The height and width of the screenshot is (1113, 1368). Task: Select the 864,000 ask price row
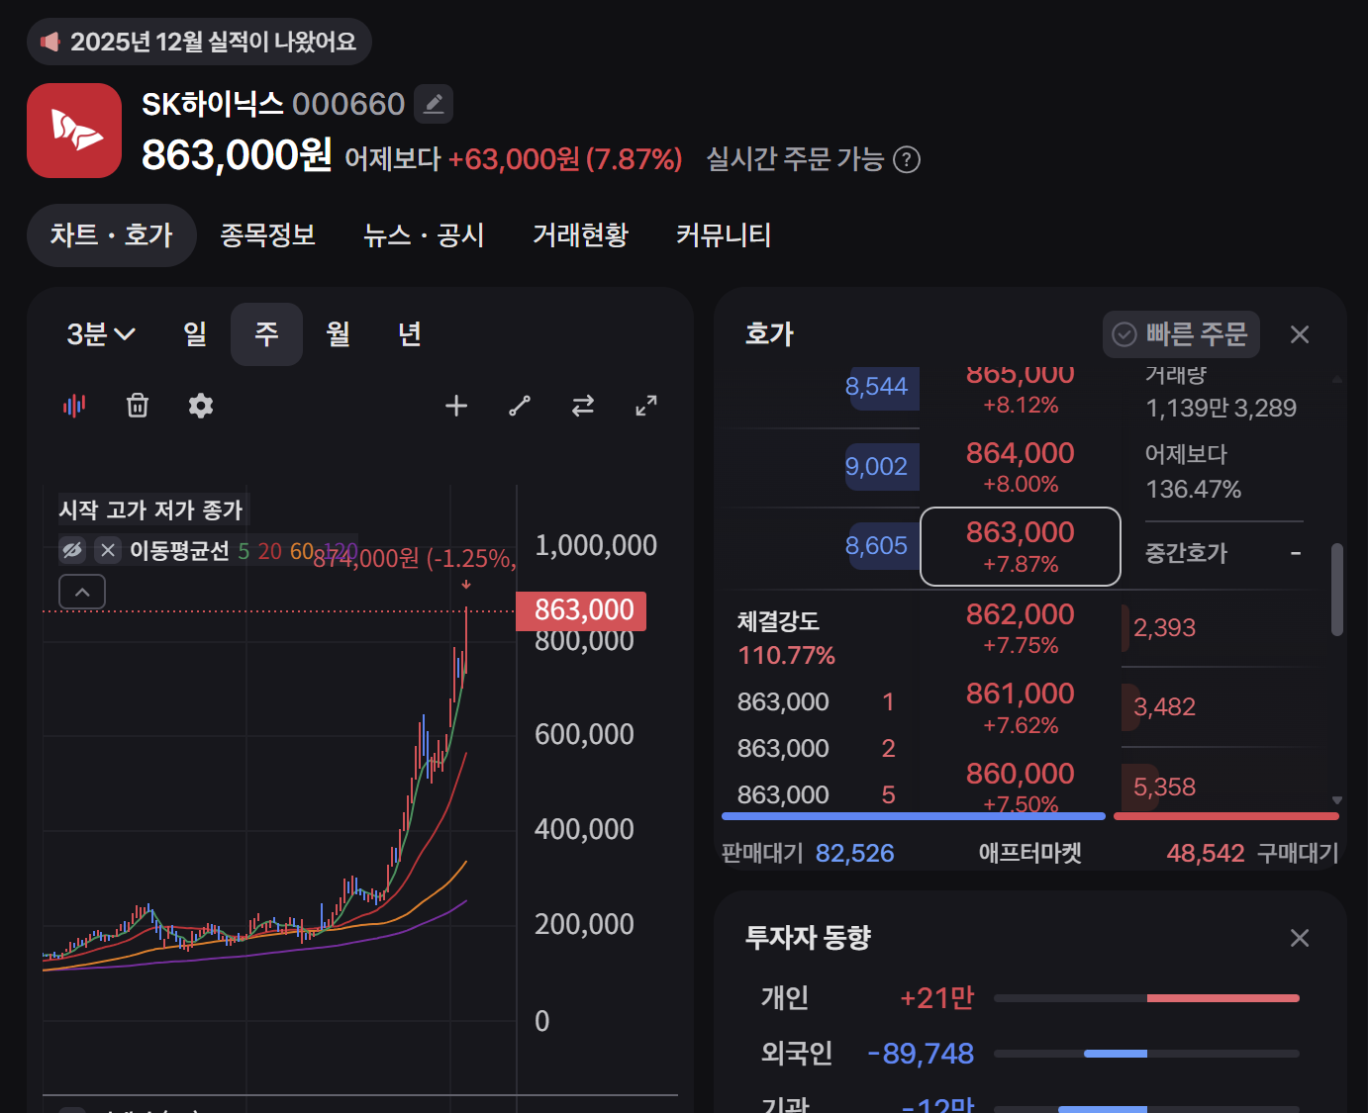pyautogui.click(x=1021, y=467)
